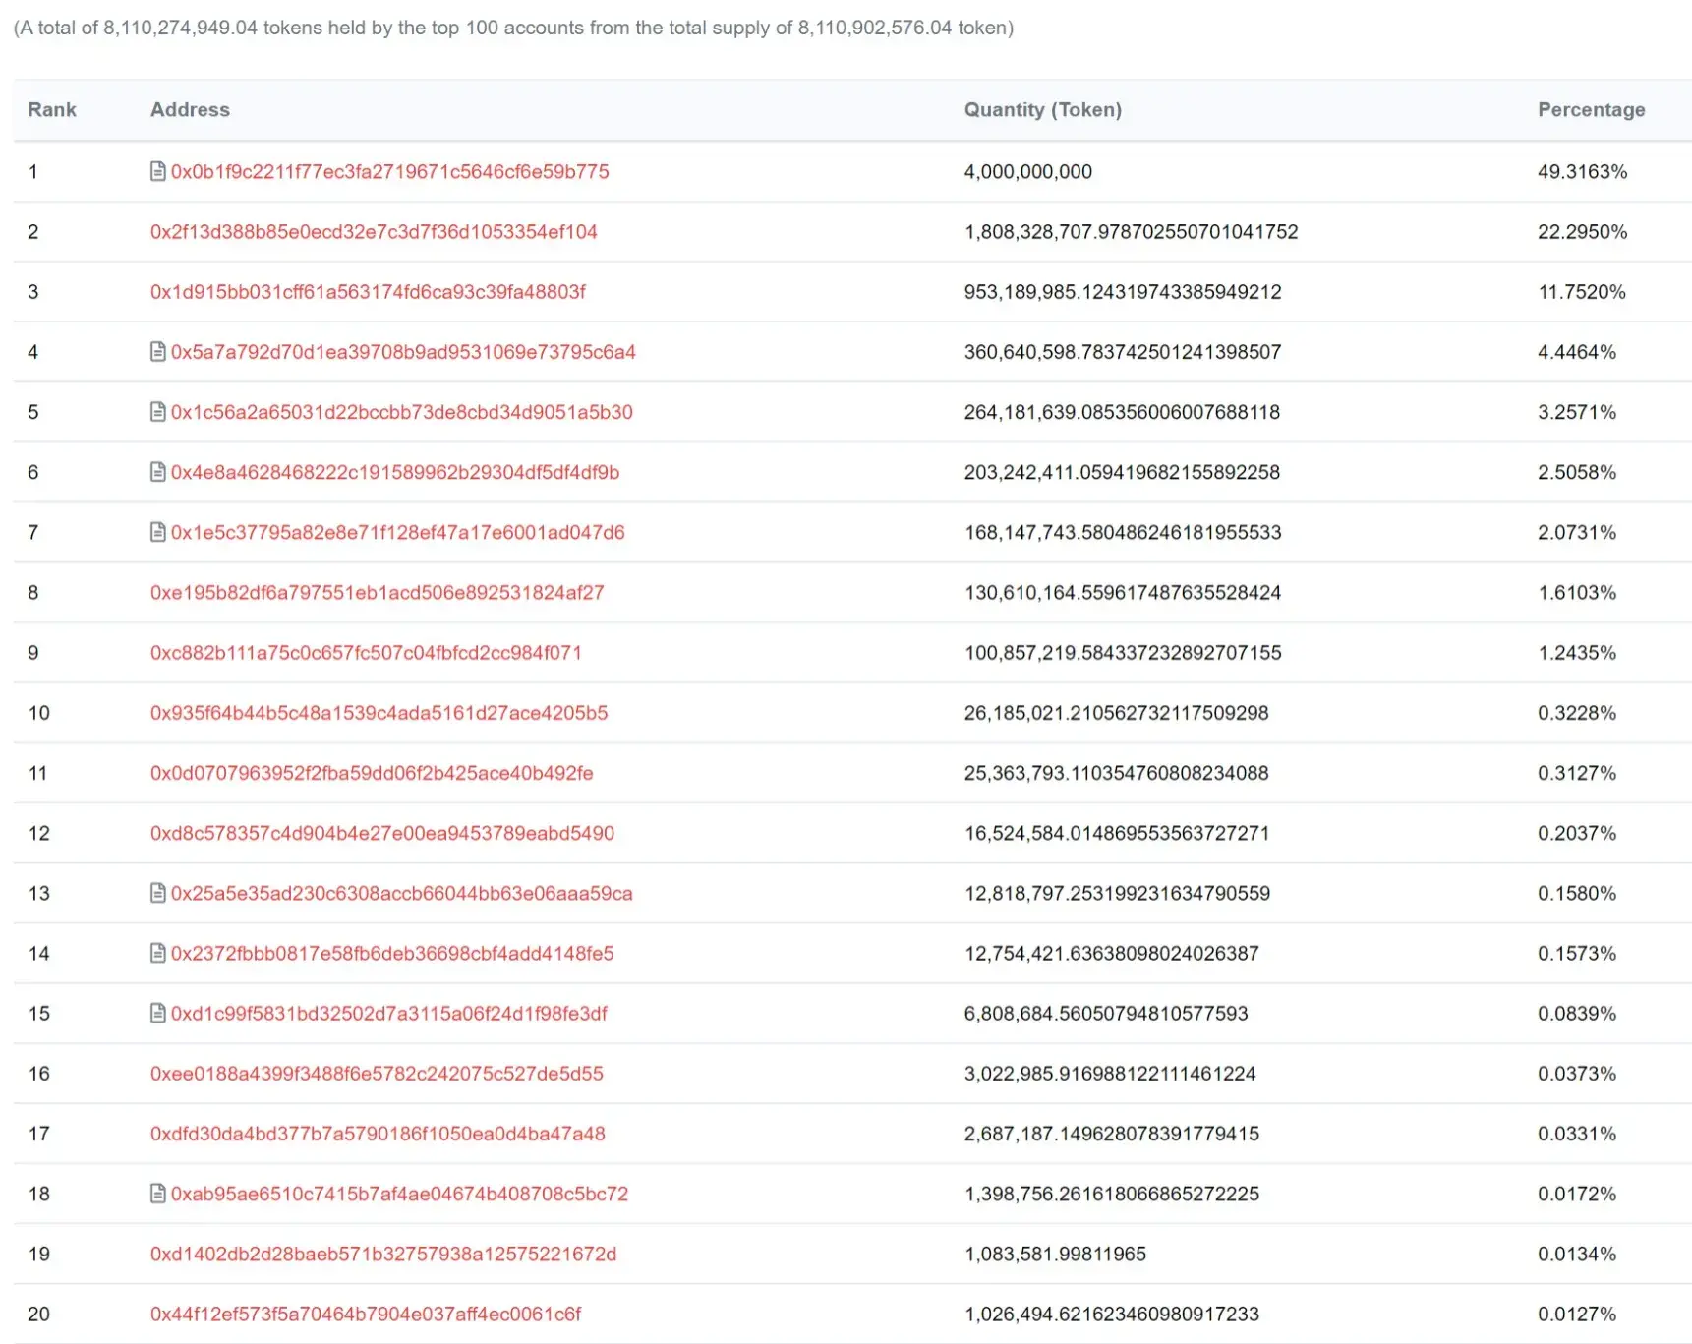The image size is (1692, 1344).
Task: Click contract icon beside address 0x2372fbbb0817e58fb6deb36698cbf4add4148fe5
Action: pyautogui.click(x=157, y=952)
